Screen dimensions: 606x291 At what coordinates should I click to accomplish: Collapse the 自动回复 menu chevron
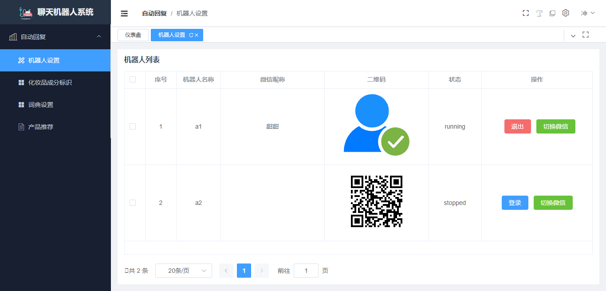pos(99,37)
